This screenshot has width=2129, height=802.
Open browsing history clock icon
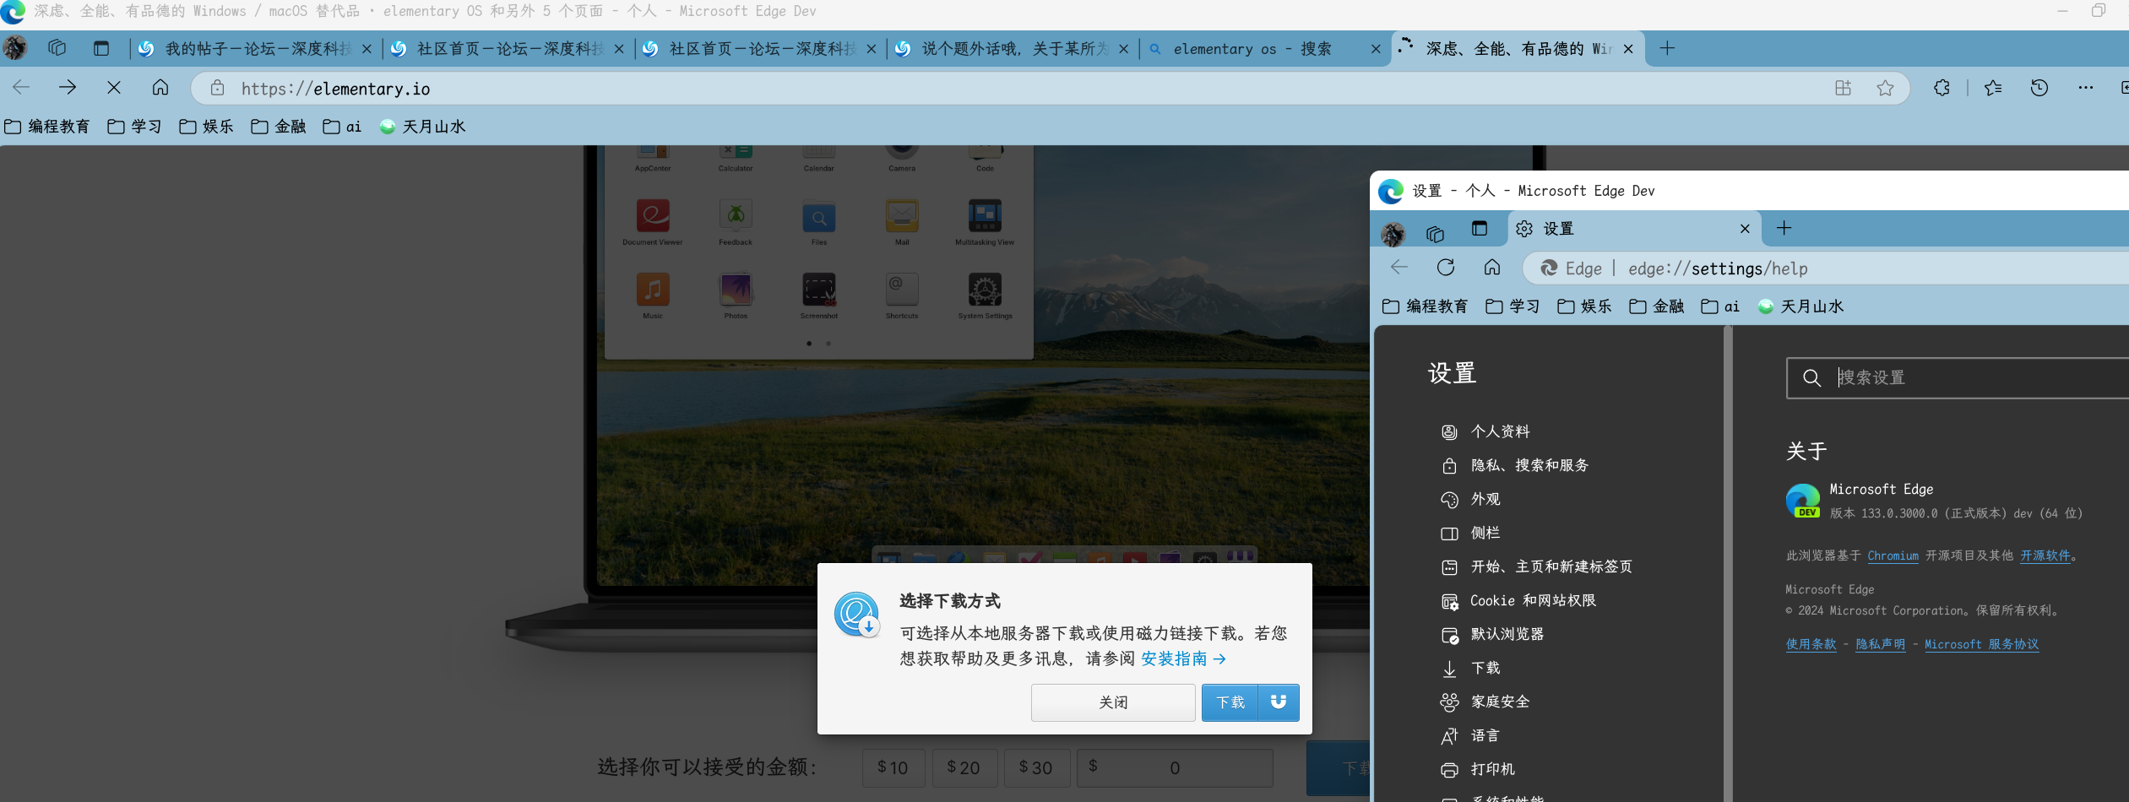click(x=2039, y=88)
